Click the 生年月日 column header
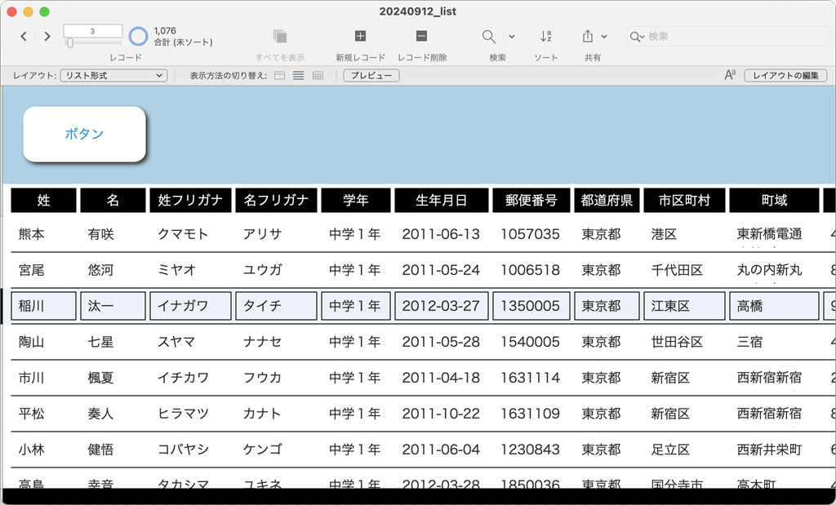Screen dimensions: 836x505 (442, 201)
